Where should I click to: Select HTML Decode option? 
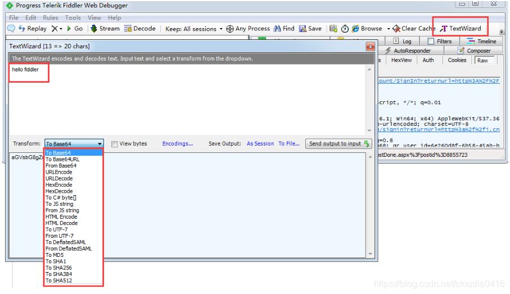pos(74,223)
